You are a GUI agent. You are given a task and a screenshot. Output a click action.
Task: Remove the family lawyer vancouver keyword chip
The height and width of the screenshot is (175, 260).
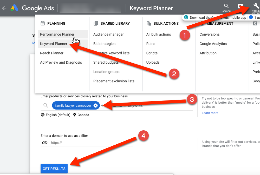pos(95,105)
